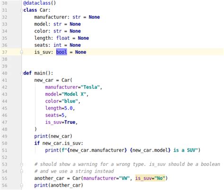Click the class name Car on line 31
224x190 pixels.
click(43, 10)
